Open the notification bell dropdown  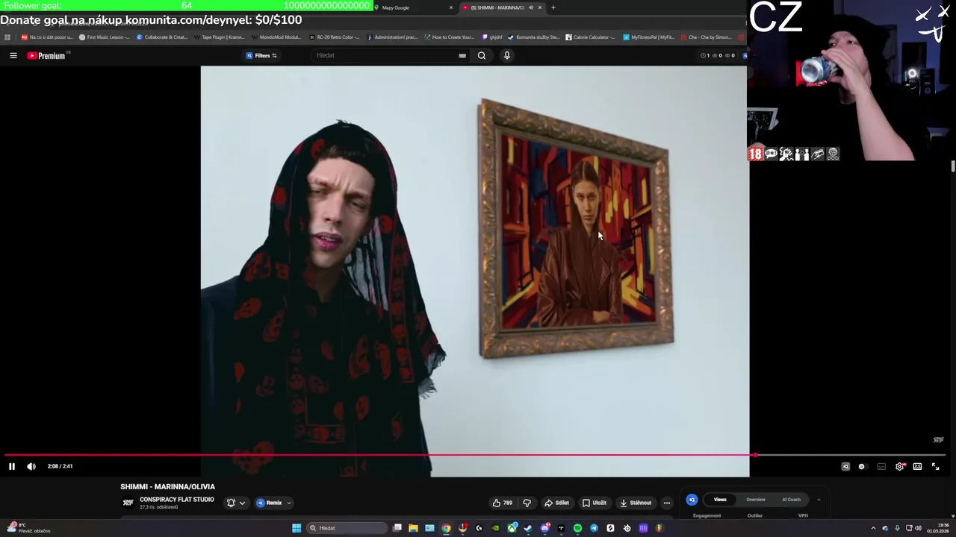(235, 503)
